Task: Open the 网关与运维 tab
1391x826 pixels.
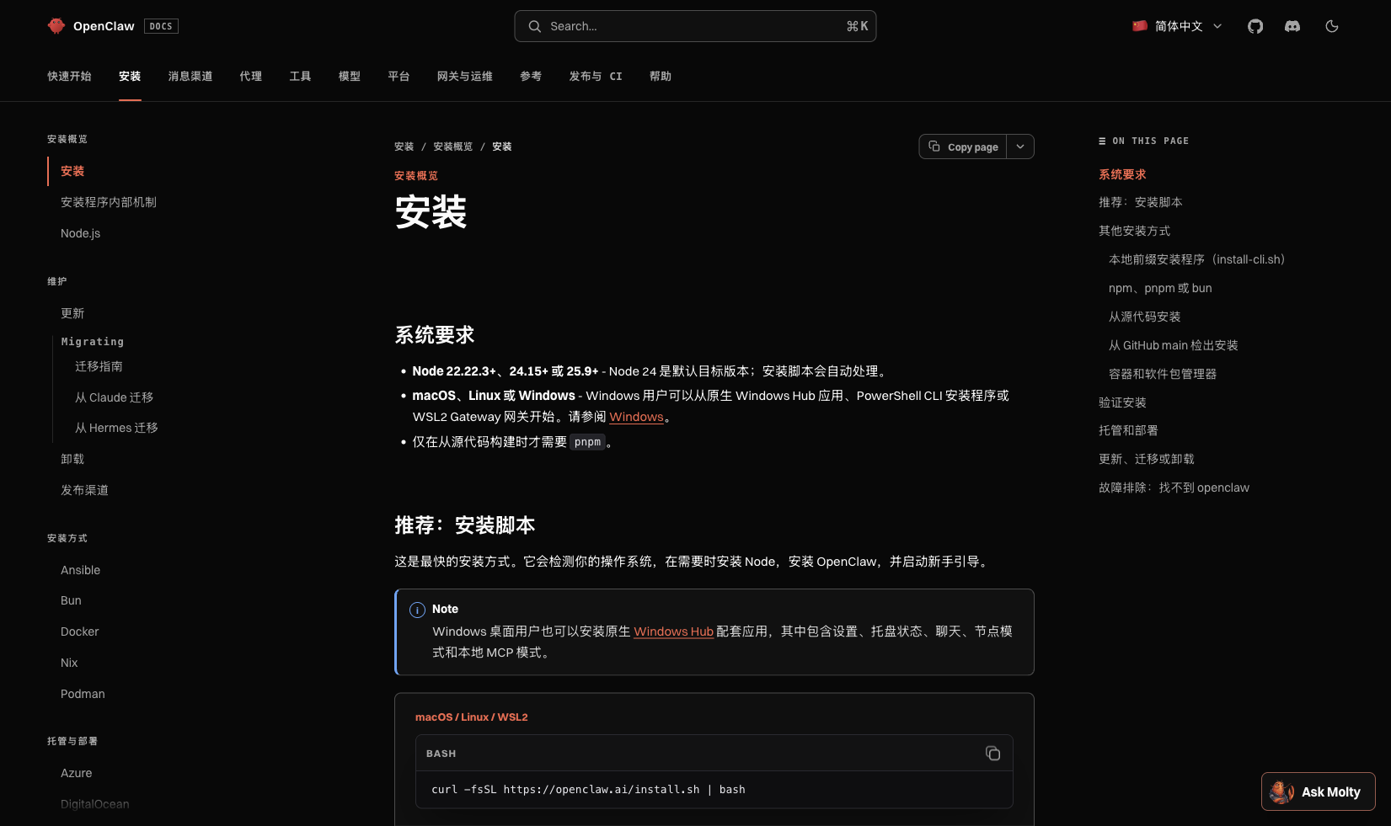Action: point(465,76)
